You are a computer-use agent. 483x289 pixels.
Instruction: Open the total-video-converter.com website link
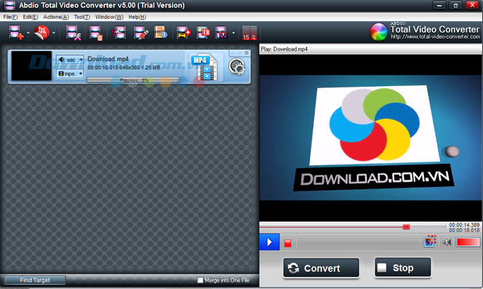coord(435,37)
